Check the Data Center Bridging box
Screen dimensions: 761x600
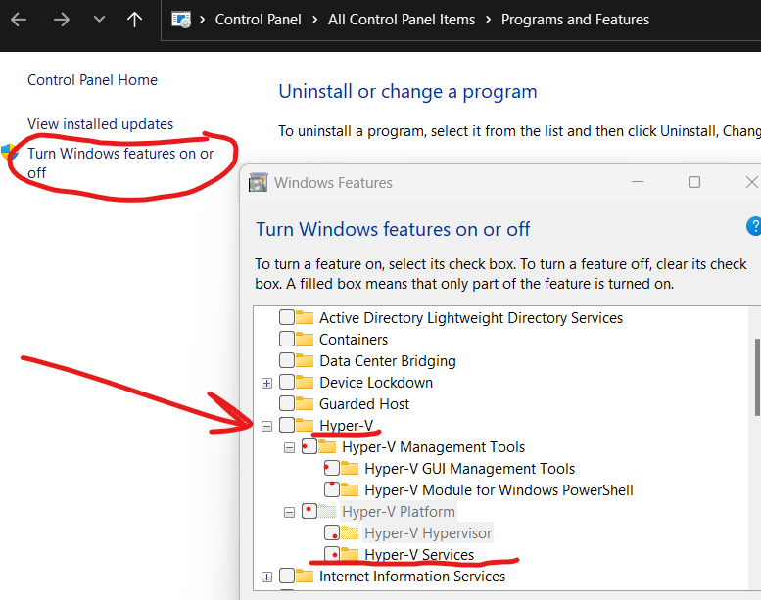click(287, 360)
